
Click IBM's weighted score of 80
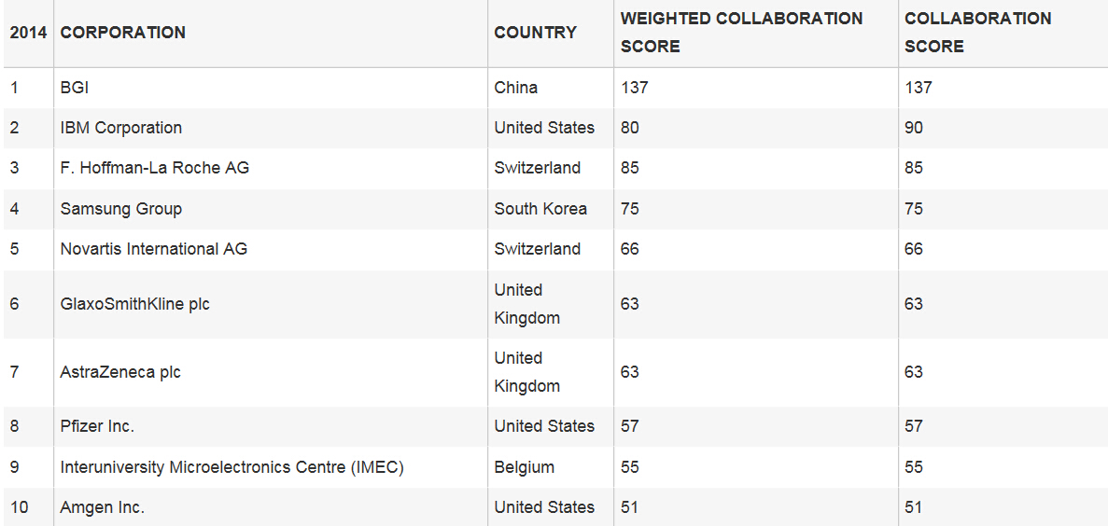tap(630, 128)
